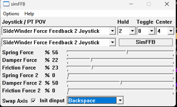Click the Spring Force 2 slider handle
This screenshot has height=107, width=177.
(x=68, y=75)
